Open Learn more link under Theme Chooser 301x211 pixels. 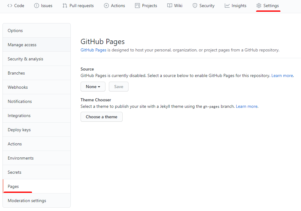[247, 106]
